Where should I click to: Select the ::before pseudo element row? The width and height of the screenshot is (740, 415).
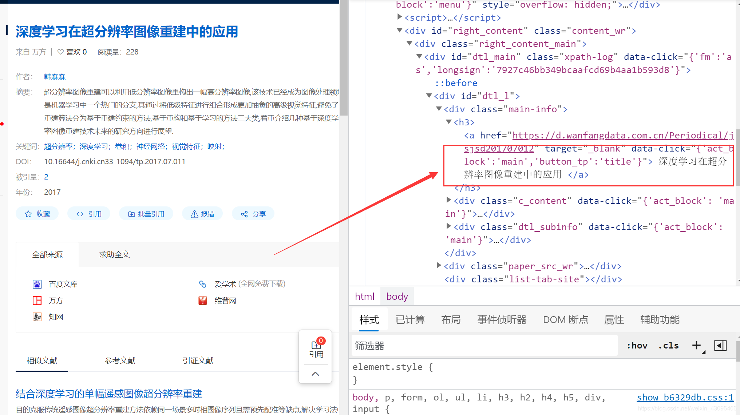tap(456, 83)
